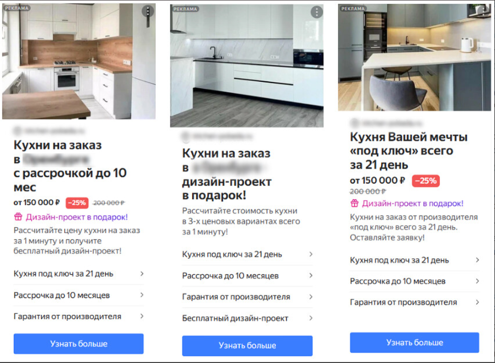Screen dimensions: 495x363
Task: Expand 'Рассрочка до 10 месяцев' in middle ad
Action: tap(247, 276)
